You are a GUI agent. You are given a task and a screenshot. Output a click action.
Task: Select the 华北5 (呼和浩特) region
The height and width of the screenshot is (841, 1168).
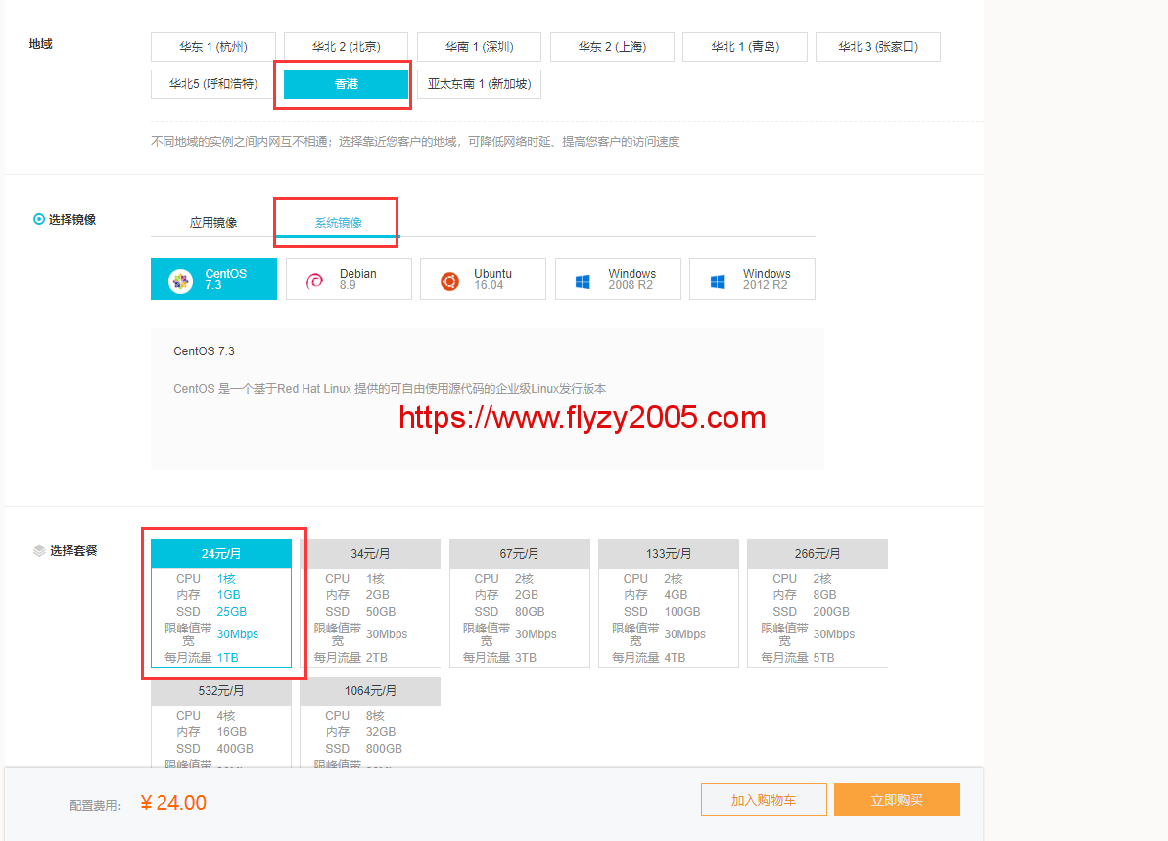point(213,84)
